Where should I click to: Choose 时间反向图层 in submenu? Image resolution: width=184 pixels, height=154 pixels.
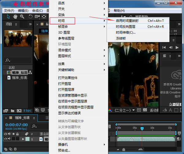[138, 27]
